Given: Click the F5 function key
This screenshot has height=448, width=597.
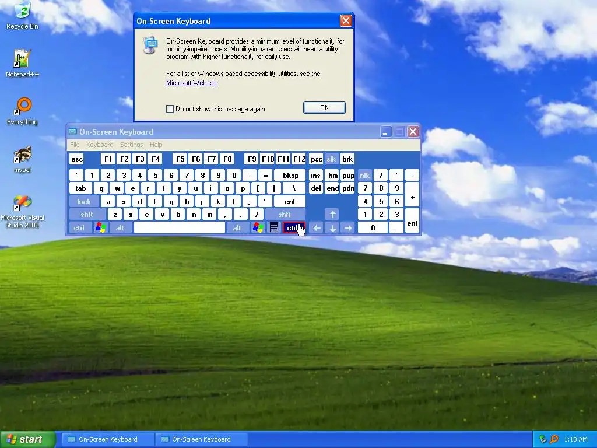Looking at the screenshot, I should (180, 159).
